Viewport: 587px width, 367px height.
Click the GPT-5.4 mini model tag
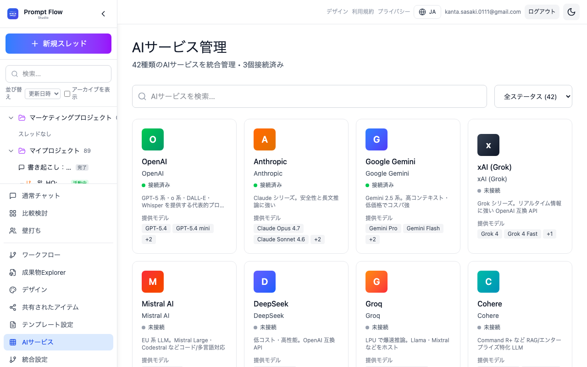(x=193, y=228)
